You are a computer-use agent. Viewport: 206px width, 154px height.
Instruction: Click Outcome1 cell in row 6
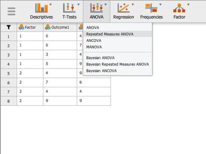[60, 83]
